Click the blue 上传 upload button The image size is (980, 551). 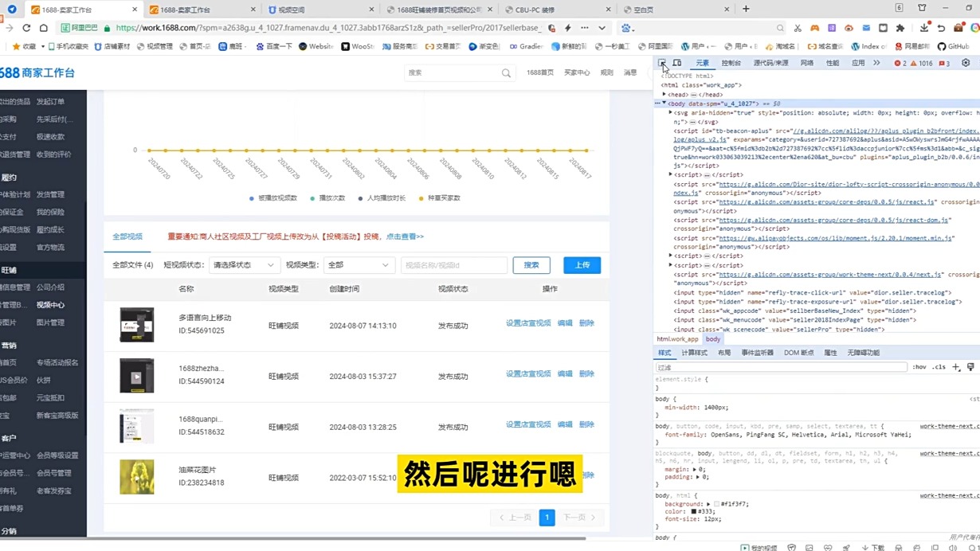(x=582, y=264)
